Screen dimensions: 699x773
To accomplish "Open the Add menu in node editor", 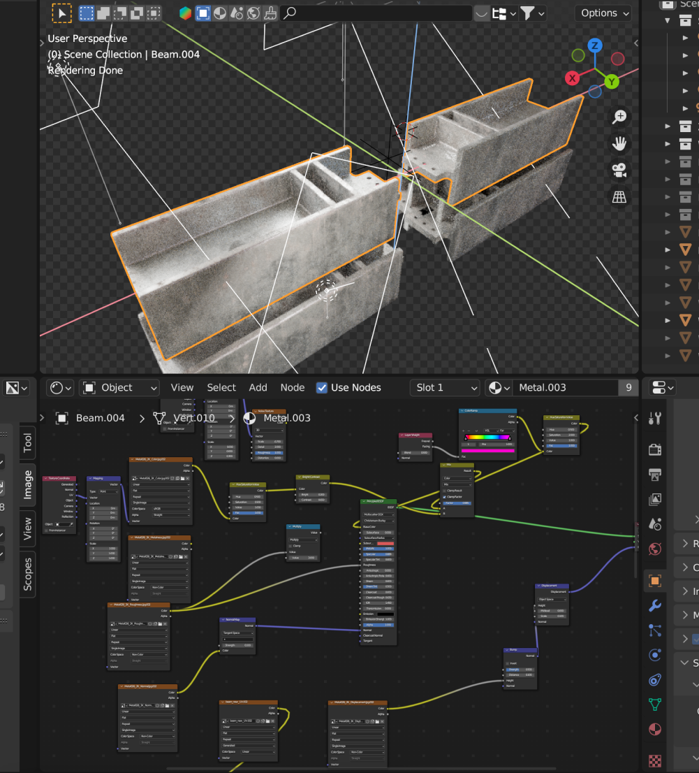I will [x=258, y=388].
